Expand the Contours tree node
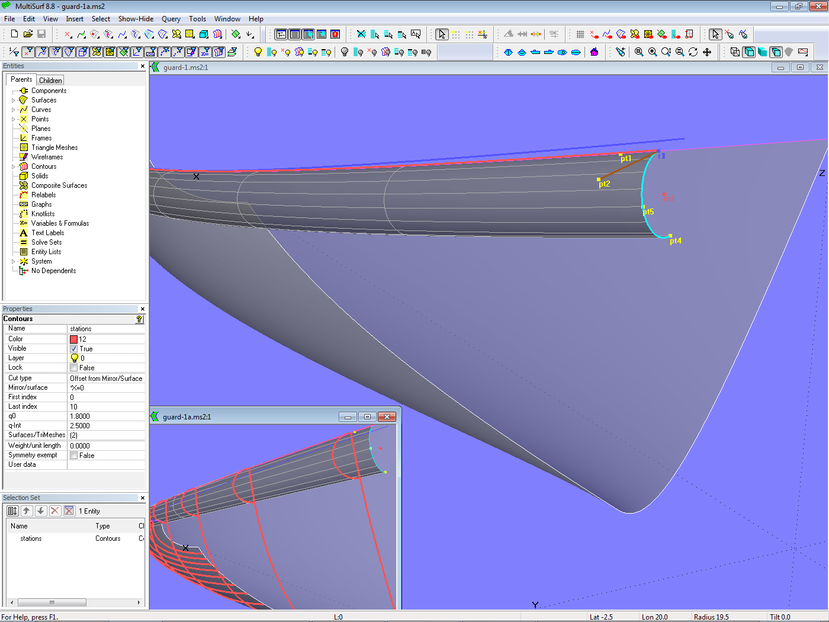 [x=14, y=167]
